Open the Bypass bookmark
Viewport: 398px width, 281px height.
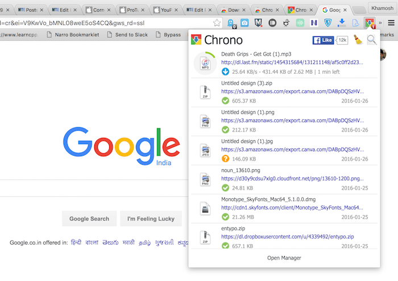tap(168, 35)
